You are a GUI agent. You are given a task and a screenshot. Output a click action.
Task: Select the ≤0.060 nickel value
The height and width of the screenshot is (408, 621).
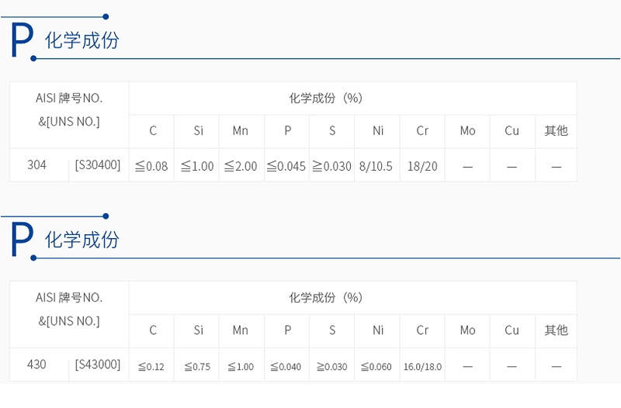[376, 366]
